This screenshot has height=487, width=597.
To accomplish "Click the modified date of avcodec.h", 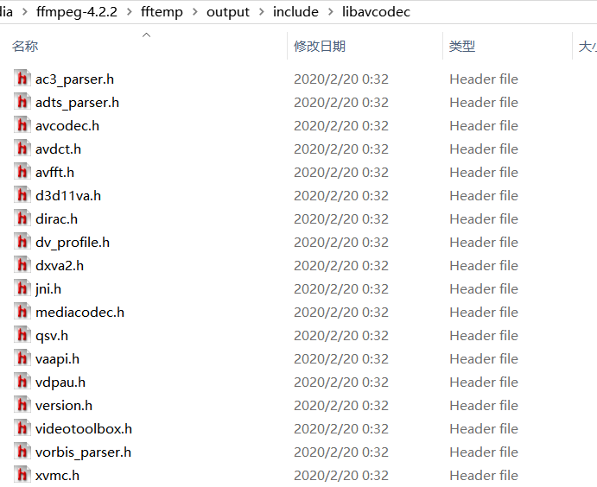I will [341, 126].
